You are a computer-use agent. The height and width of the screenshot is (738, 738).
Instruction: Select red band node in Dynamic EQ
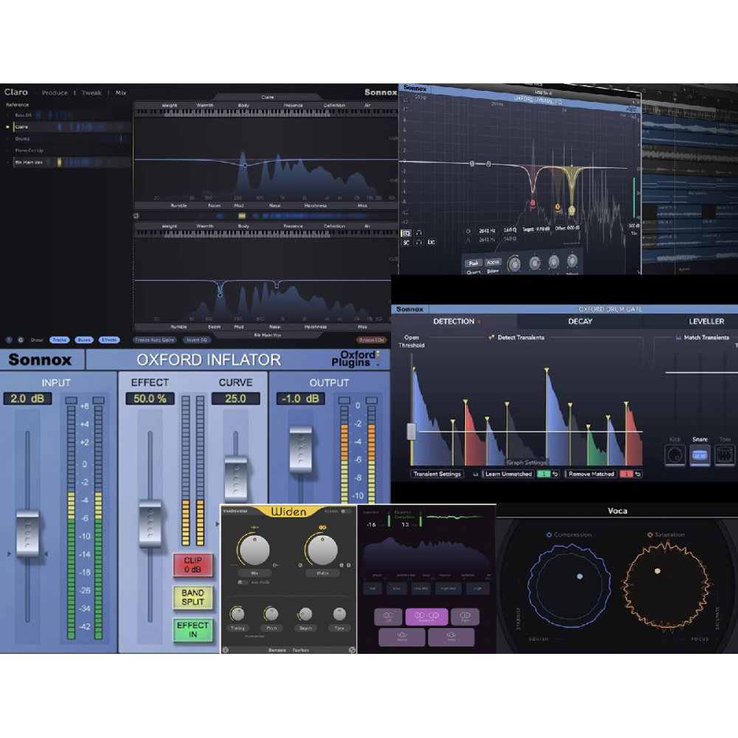tap(533, 203)
